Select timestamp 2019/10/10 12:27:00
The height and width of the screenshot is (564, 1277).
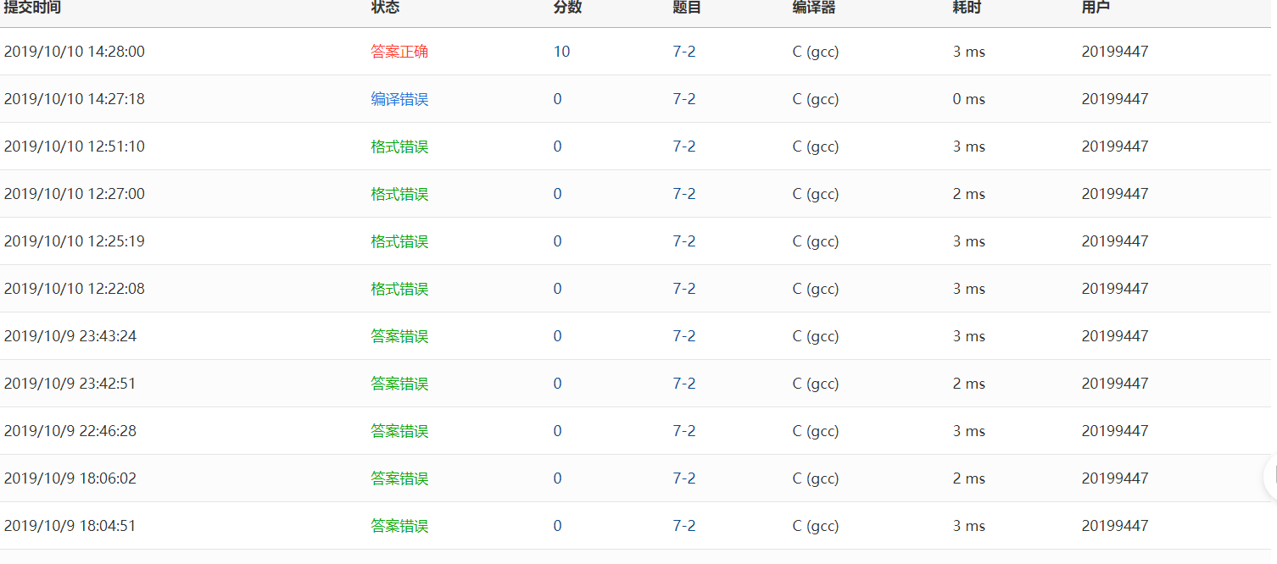pyautogui.click(x=75, y=194)
